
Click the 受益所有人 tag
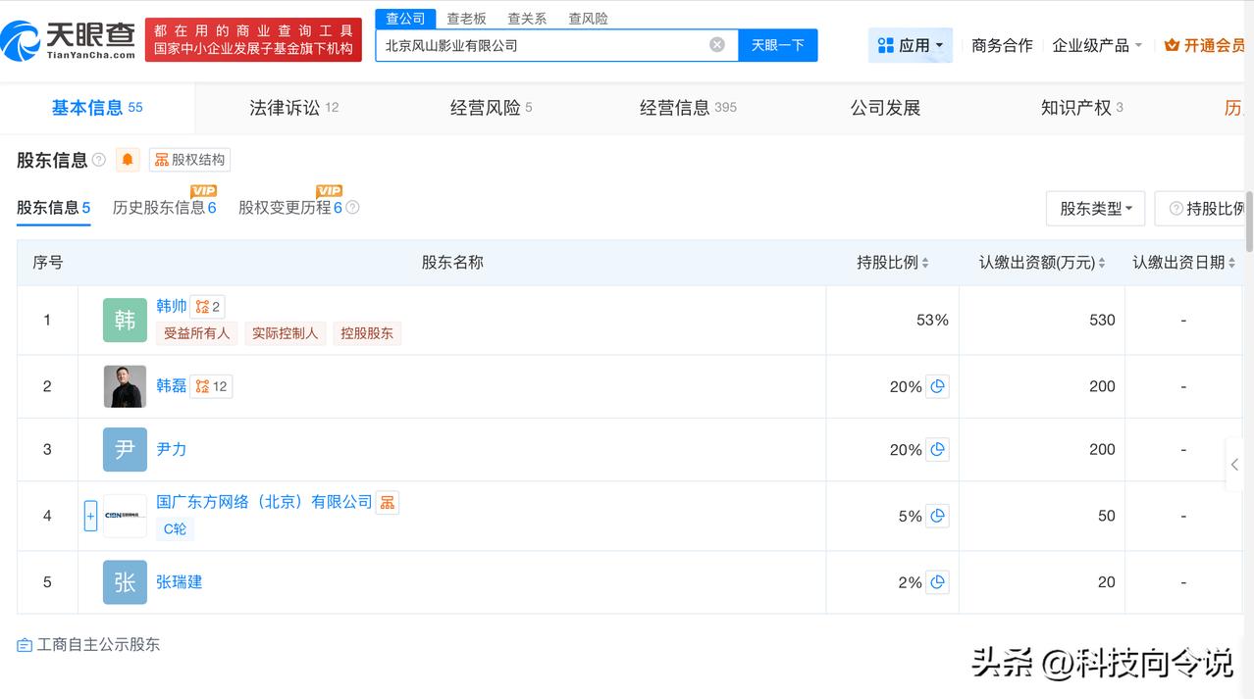(196, 333)
